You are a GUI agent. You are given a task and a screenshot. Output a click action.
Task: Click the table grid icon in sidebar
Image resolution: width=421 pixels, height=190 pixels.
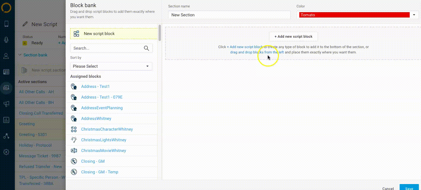click(6, 72)
